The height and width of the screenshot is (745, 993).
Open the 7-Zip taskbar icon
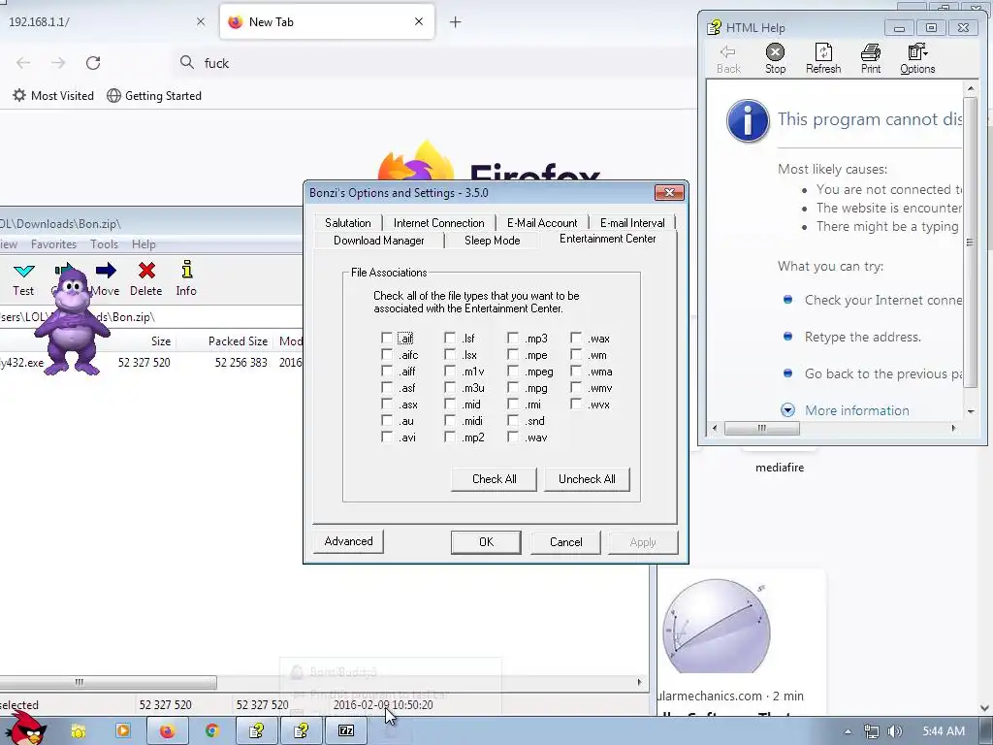click(x=346, y=731)
